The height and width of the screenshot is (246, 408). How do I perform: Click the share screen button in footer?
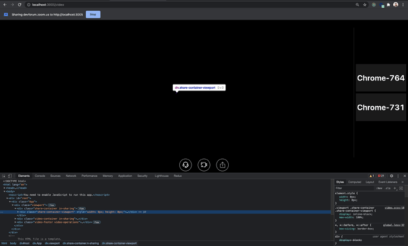click(222, 165)
